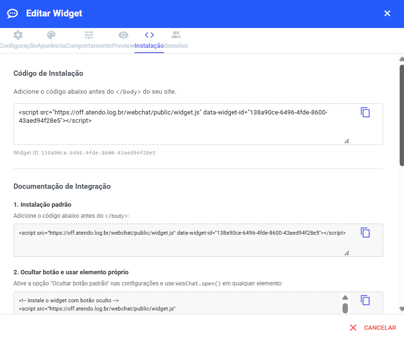Copy the Ocultar botão code snippet
Image resolution: width=404 pixels, height=339 pixels.
point(365,300)
